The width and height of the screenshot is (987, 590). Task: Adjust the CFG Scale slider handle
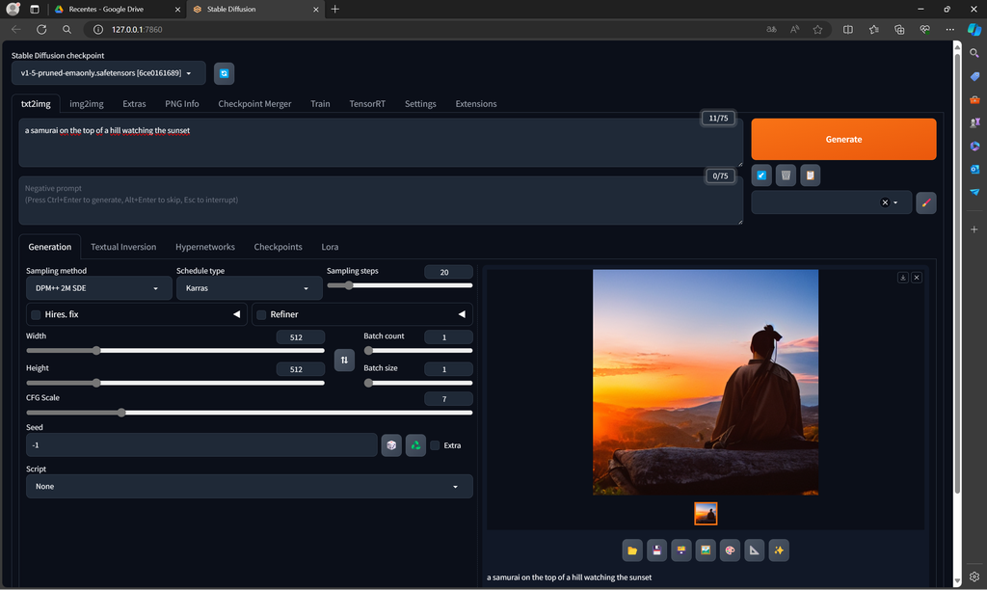121,413
